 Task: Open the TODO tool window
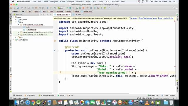(x=70, y=95)
